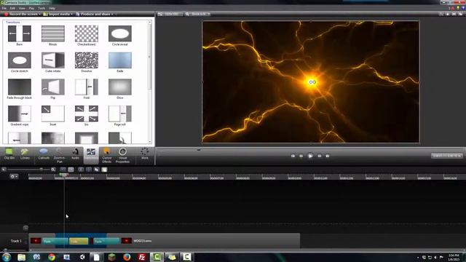Choose the Cube rotate transition
466x262 pixels.
[53, 60]
